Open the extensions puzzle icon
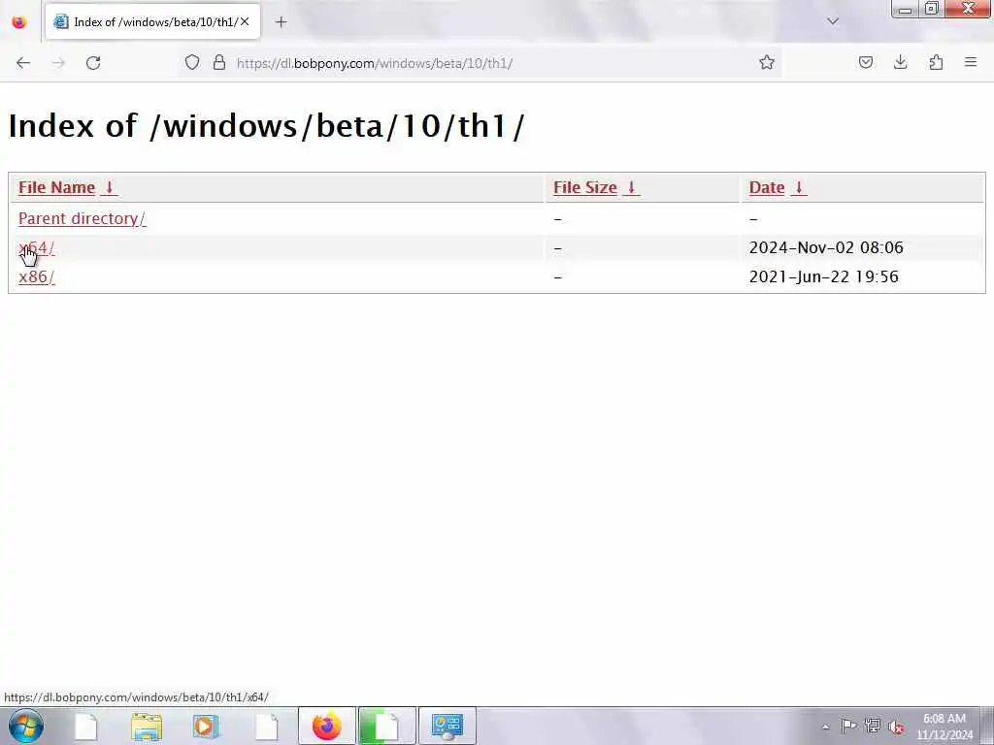The image size is (994, 745). coord(936,63)
